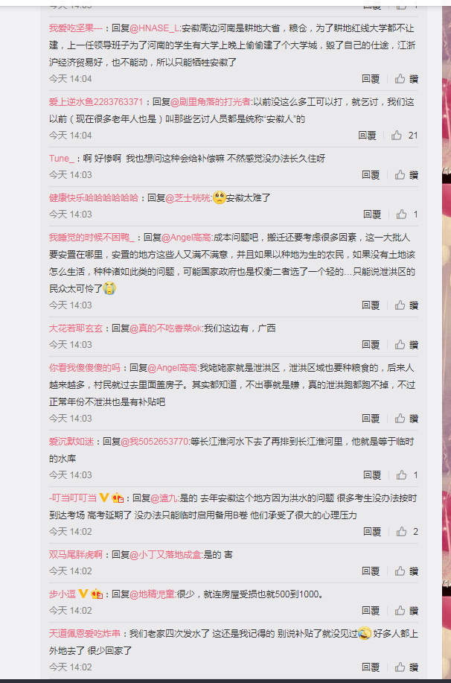The image size is (451, 683).
Task: Like 爱沉默如迷's comment about 水库
Action: (x=407, y=474)
